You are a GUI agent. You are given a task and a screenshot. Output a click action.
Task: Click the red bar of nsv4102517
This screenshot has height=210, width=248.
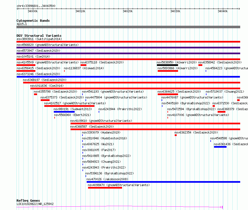click(x=69, y=106)
